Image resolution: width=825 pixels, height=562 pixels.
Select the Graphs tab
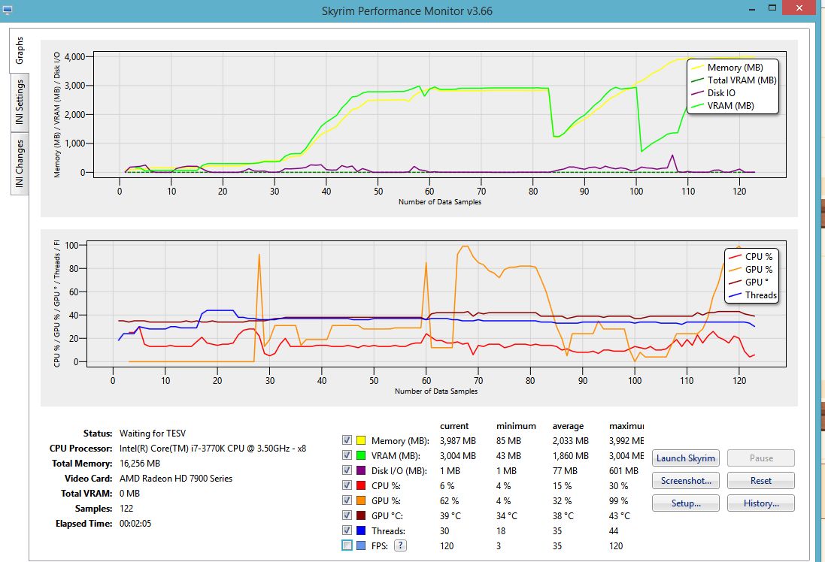[20, 50]
